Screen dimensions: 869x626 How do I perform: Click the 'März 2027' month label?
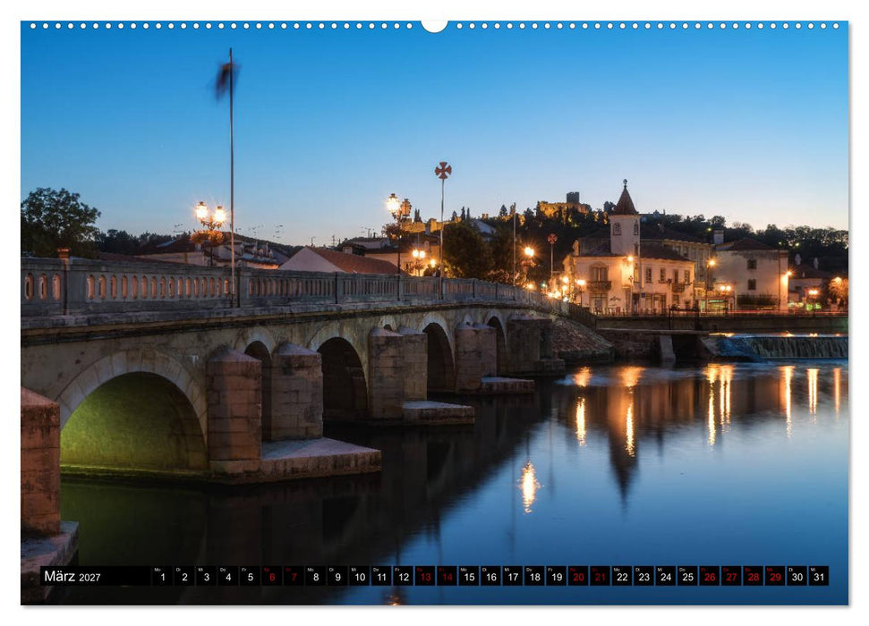pos(72,576)
